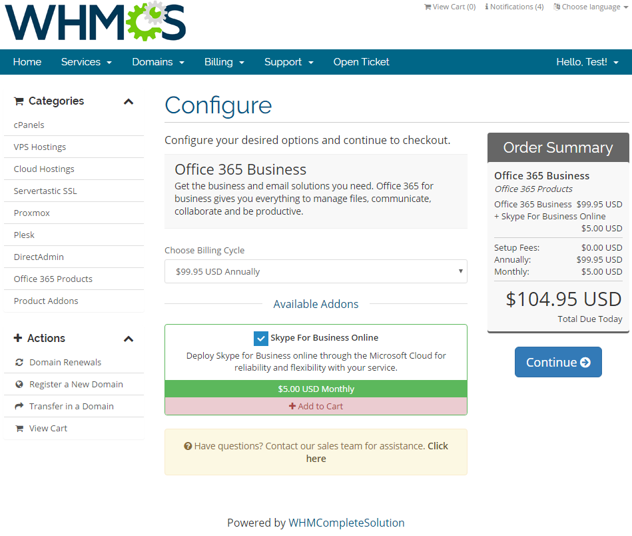Open the Hello, Test! account menu
632x536 pixels.
(x=587, y=62)
